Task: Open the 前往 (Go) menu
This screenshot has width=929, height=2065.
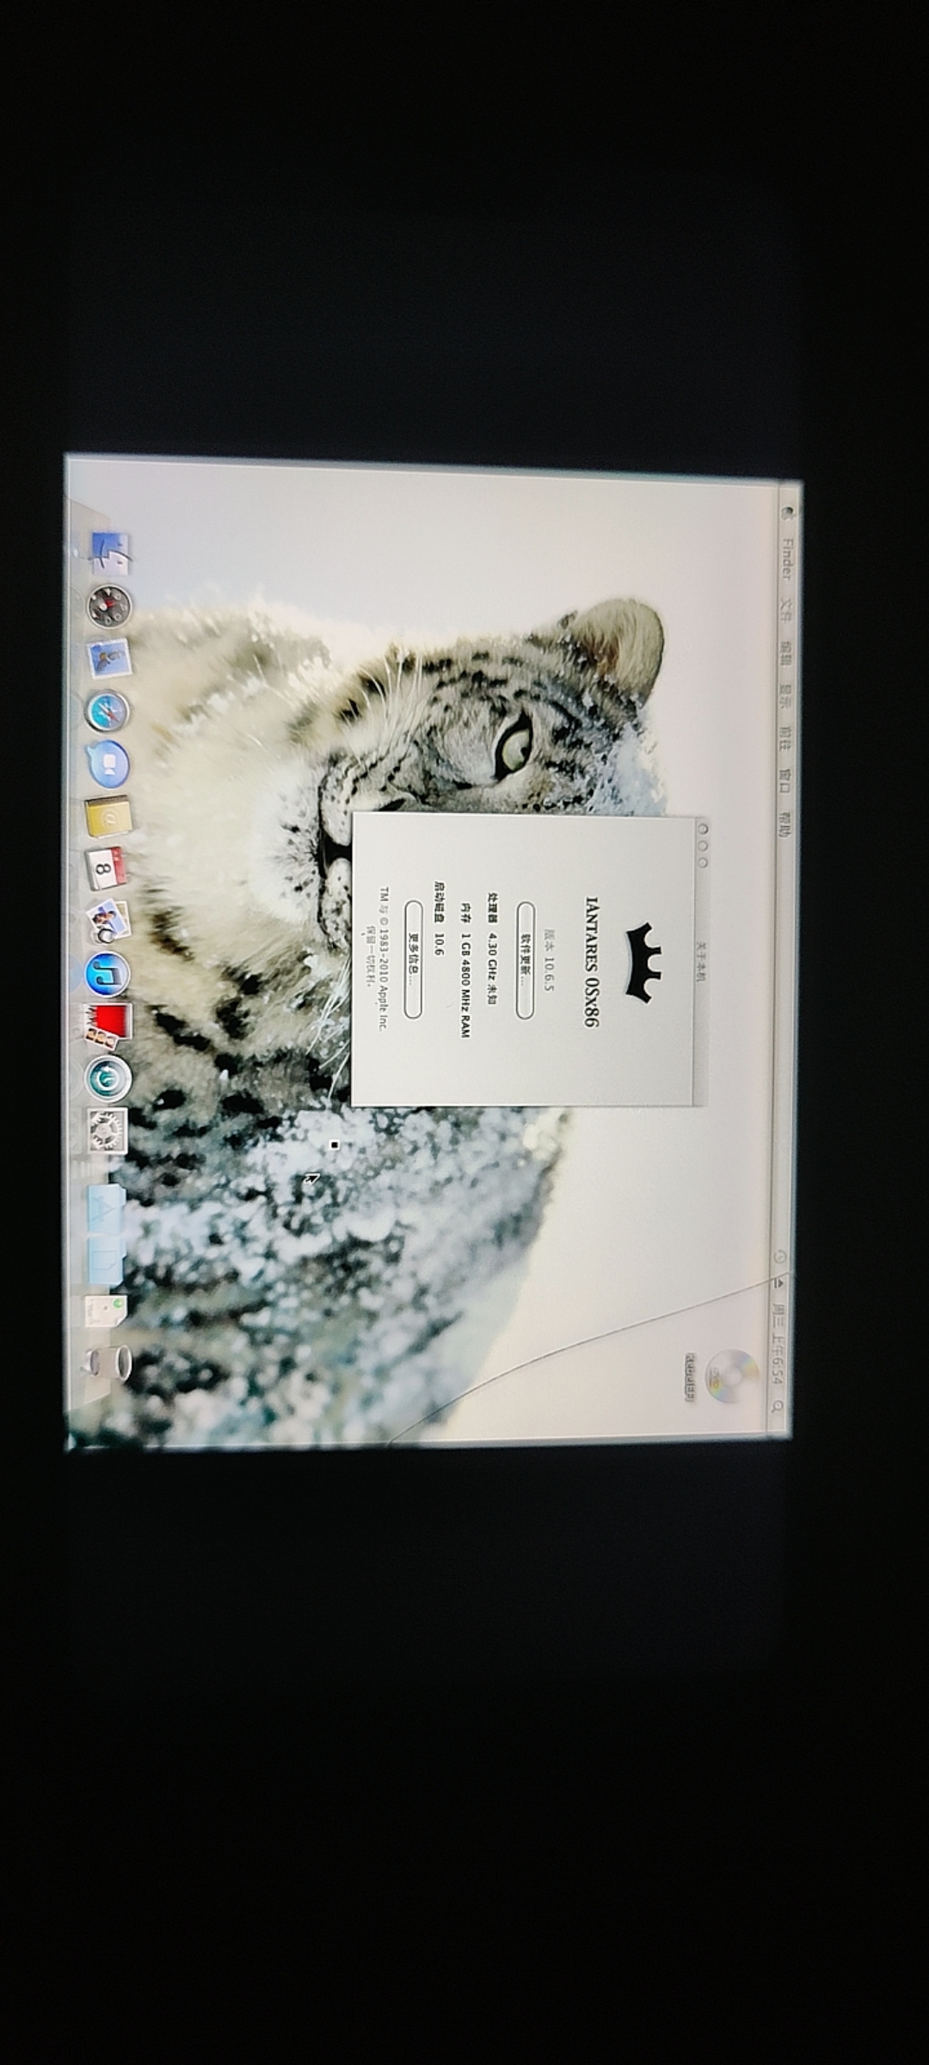Action: point(785,739)
